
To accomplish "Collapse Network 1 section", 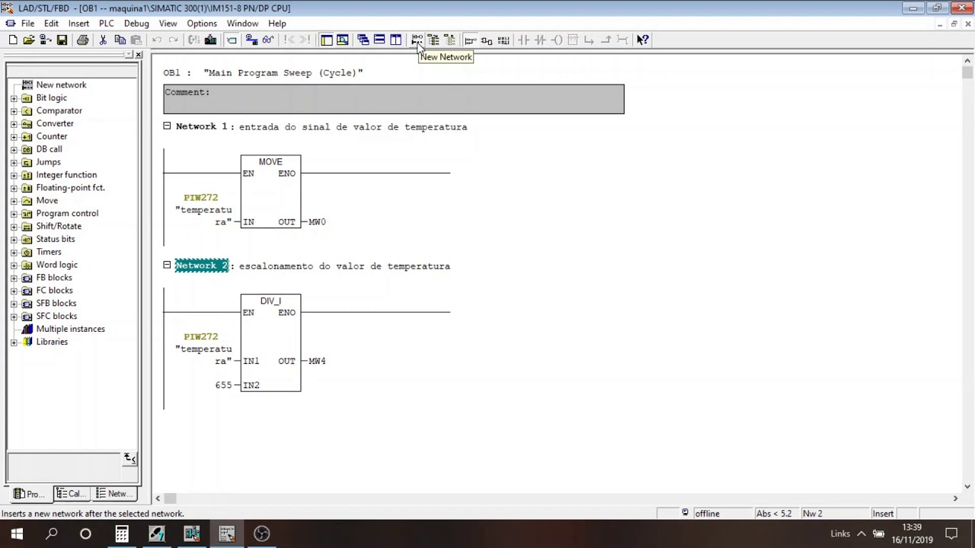I will coord(167,126).
